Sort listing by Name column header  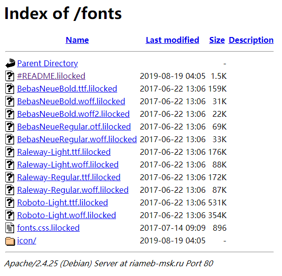pos(77,40)
